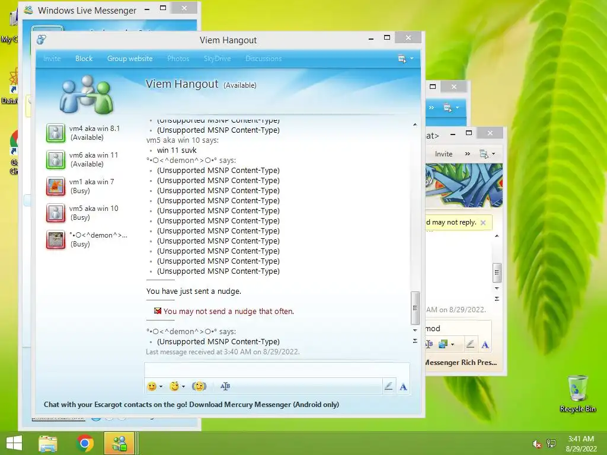
Task: Click the red nudge error icon in chat
Action: pos(158,310)
